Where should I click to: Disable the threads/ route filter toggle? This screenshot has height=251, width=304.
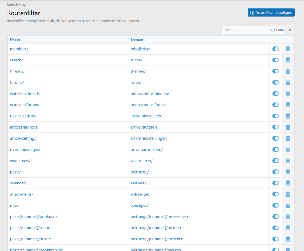[x=275, y=71]
